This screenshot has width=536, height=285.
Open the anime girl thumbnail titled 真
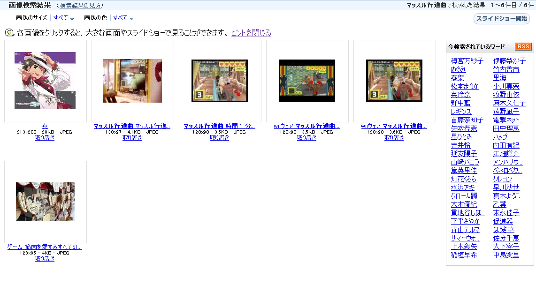45,81
